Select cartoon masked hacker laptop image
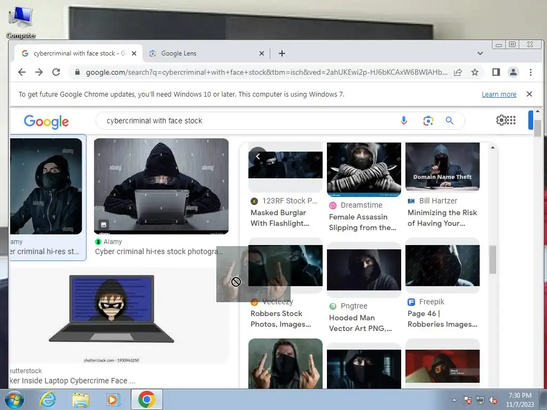547x410 pixels. click(x=111, y=316)
